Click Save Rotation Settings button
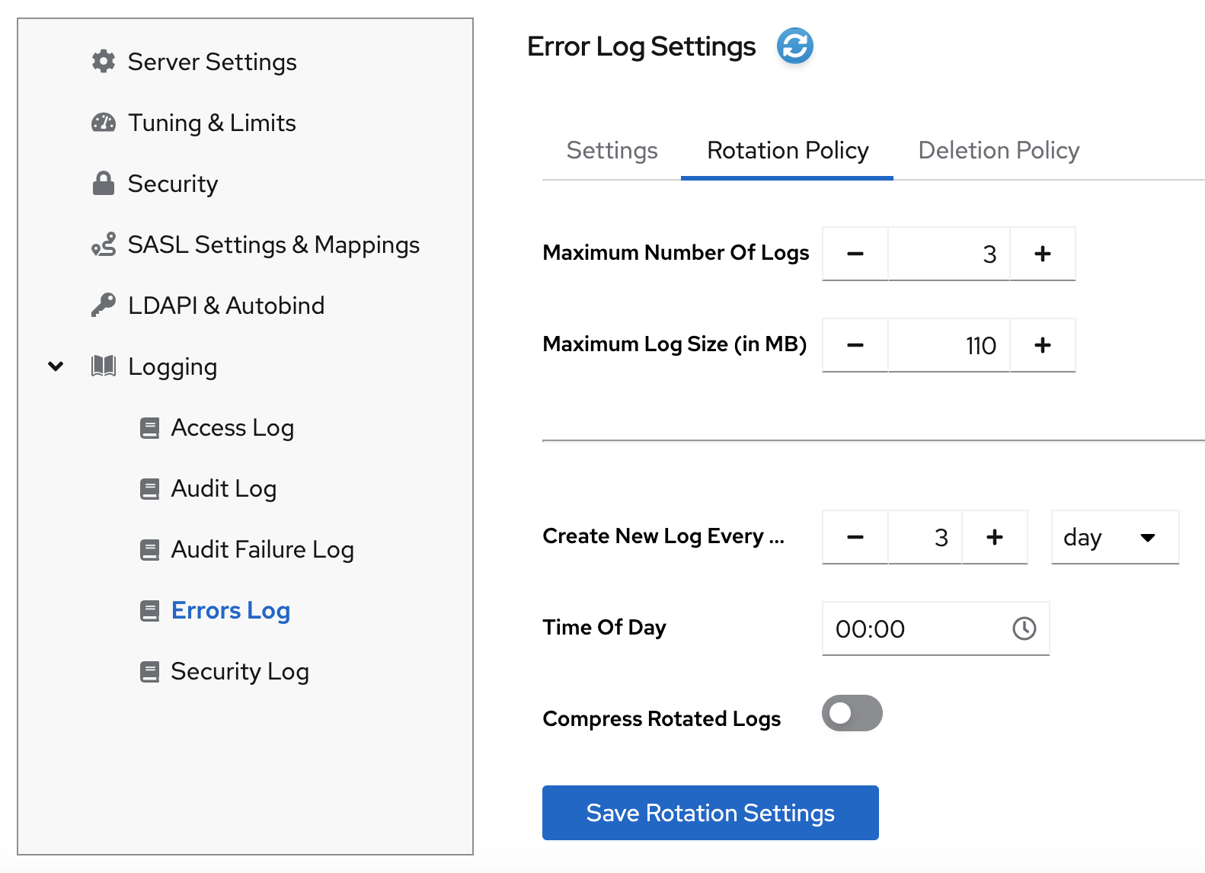 (710, 813)
